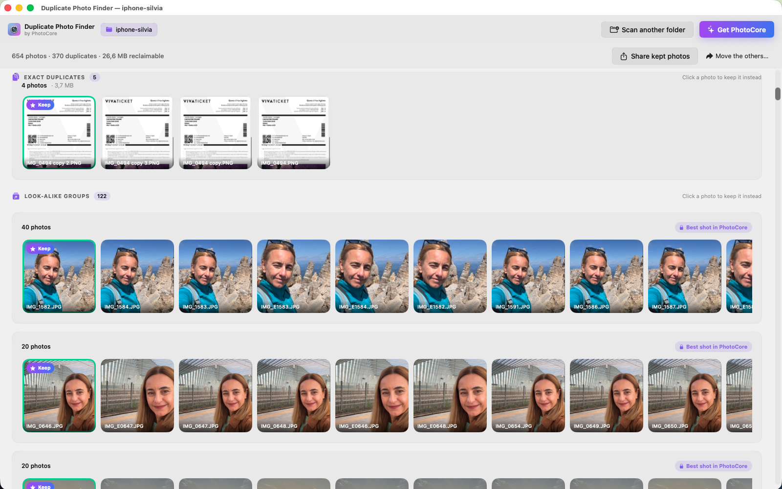The height and width of the screenshot is (489, 782).
Task: Keep photo IMG_1584.JPG instead
Action: click(x=137, y=276)
